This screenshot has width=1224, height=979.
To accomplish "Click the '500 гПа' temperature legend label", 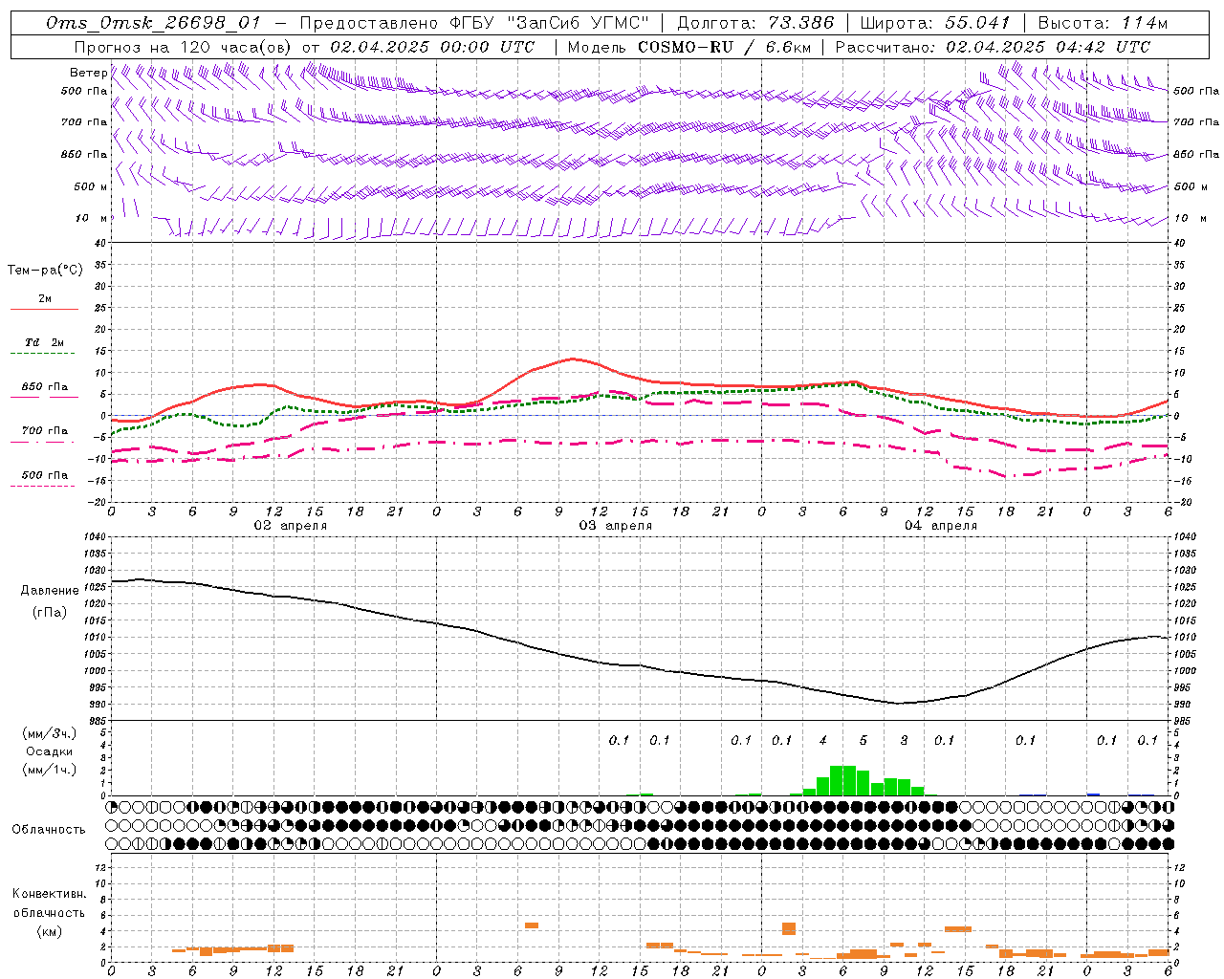I will click(45, 475).
